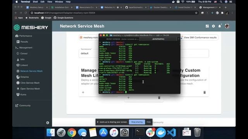Open Chrome extensions puzzle icon

point(222,13)
